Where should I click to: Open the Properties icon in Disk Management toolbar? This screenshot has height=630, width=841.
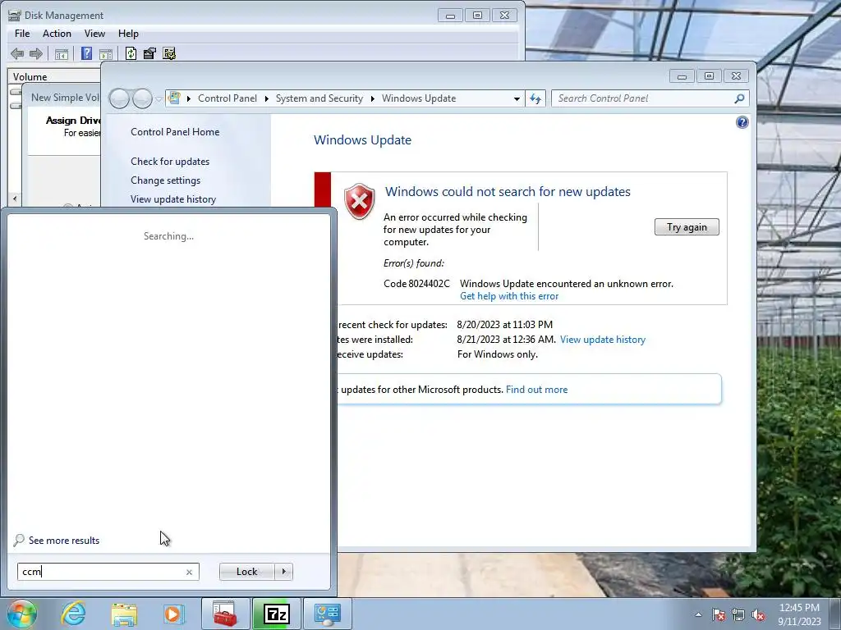[149, 53]
